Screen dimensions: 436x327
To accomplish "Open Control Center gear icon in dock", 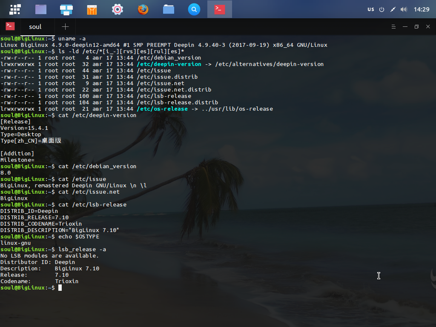I will pos(118,9).
